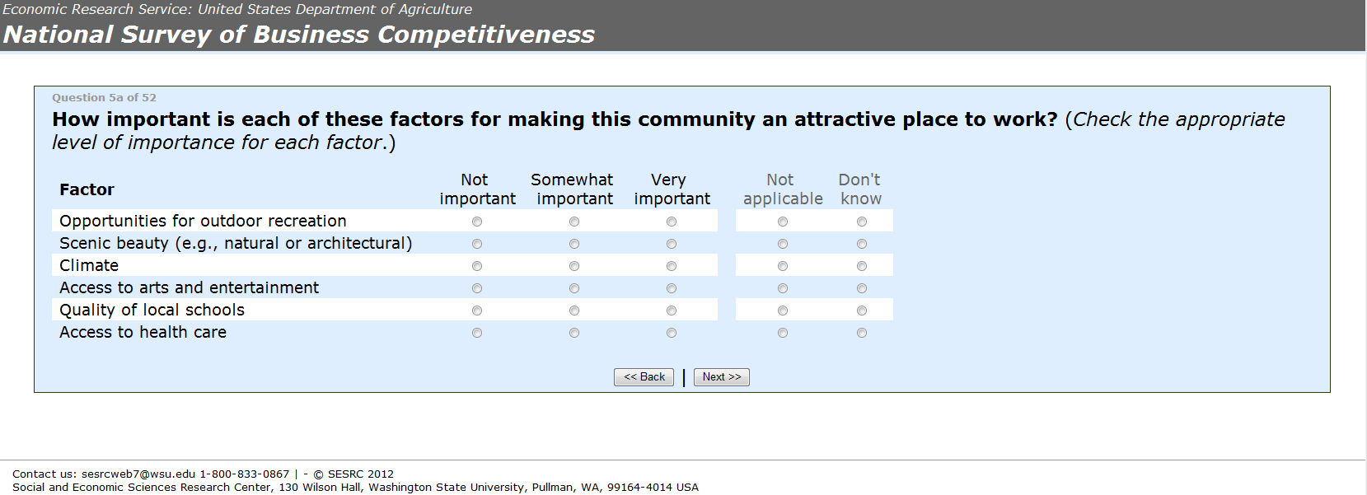Choose Not important for arts and entertainment
Viewport: 1367px width, 495px height.
point(477,288)
